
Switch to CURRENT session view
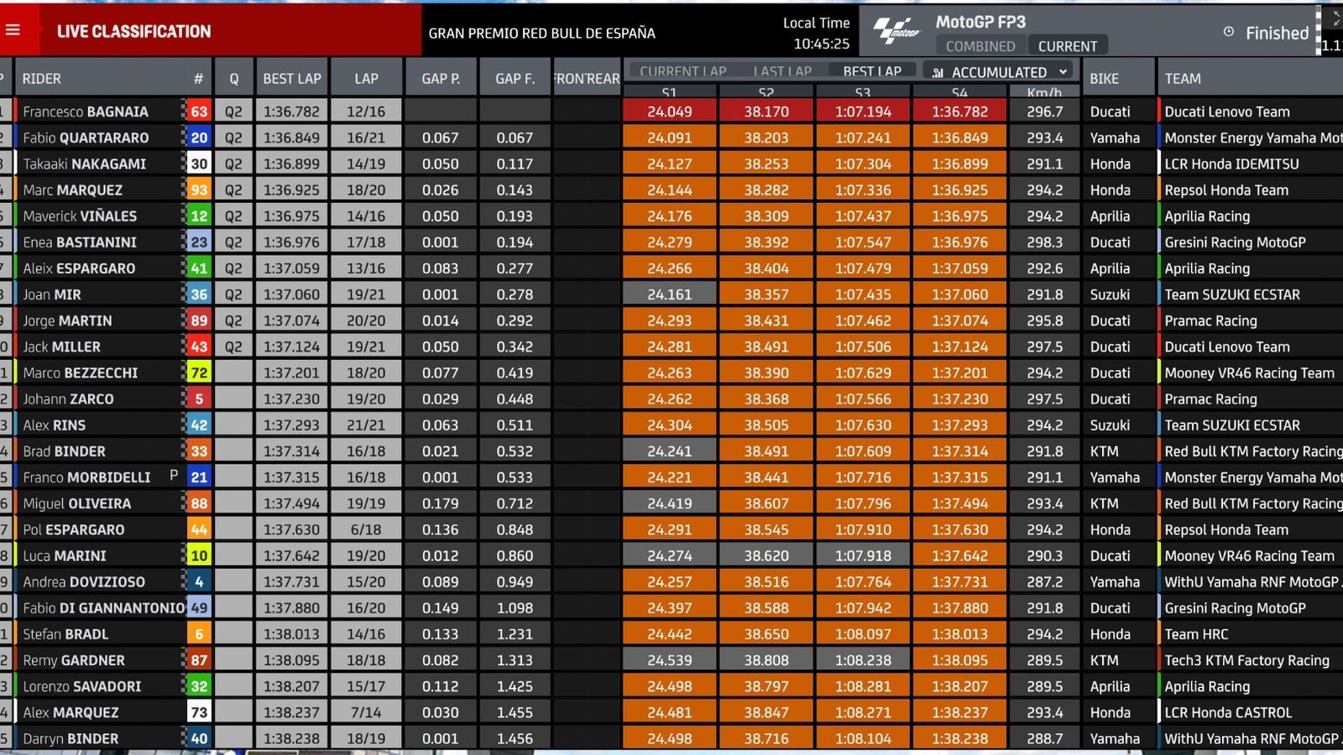coord(1067,46)
